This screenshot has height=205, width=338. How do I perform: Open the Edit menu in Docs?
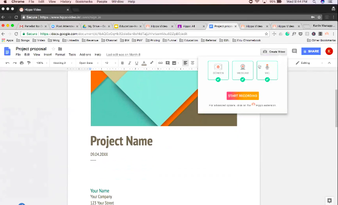click(x=27, y=54)
